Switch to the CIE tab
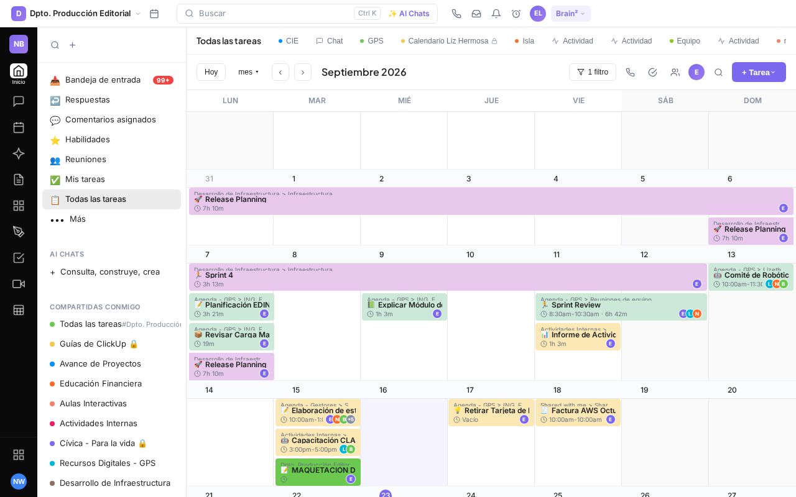 289,41
